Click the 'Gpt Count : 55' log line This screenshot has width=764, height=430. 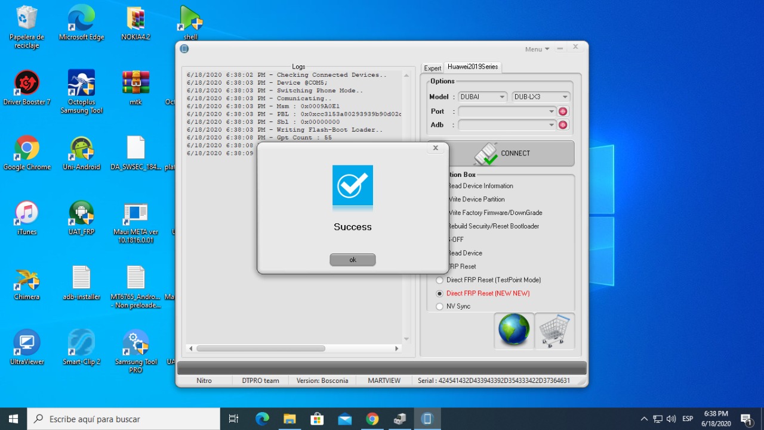point(259,138)
